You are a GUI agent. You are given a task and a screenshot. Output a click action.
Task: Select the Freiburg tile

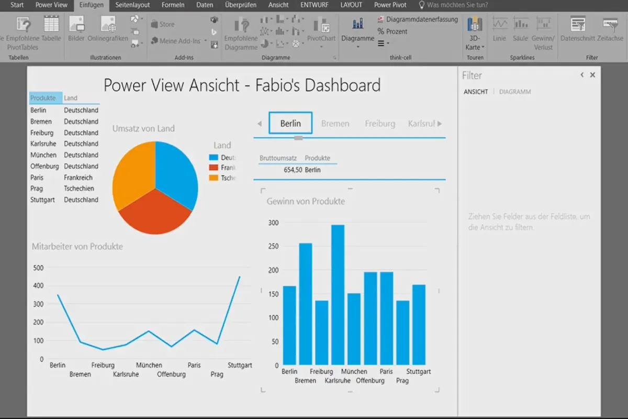[380, 124]
